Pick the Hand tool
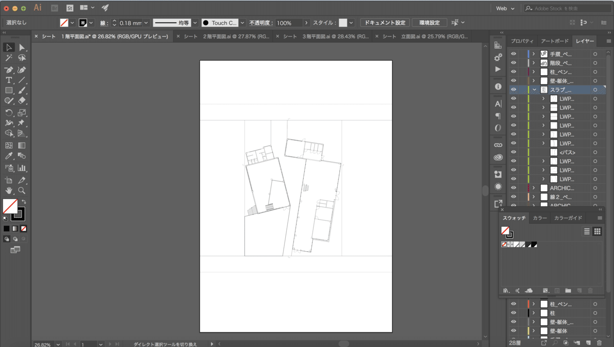 9,190
